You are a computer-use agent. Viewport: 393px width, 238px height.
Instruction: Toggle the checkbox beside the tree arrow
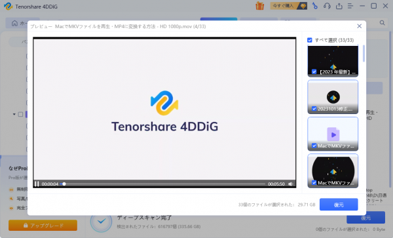point(20,114)
